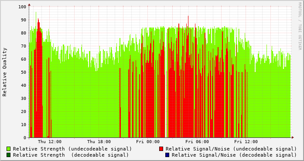Click the red arrow atop the y-axis
The height and width of the screenshot is (161, 304).
coord(29,5)
